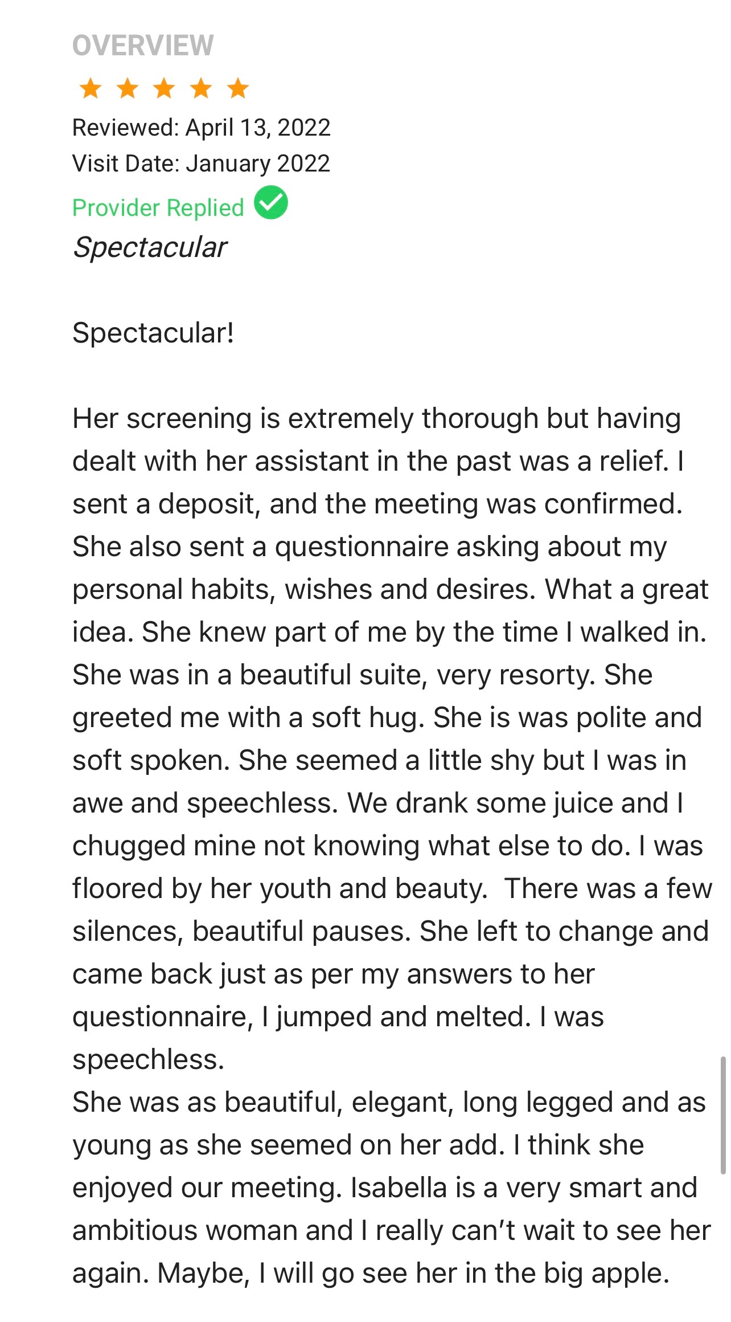Click the single word line "speechless."
This screenshot has width=731, height=1322.
pyautogui.click(x=149, y=1060)
